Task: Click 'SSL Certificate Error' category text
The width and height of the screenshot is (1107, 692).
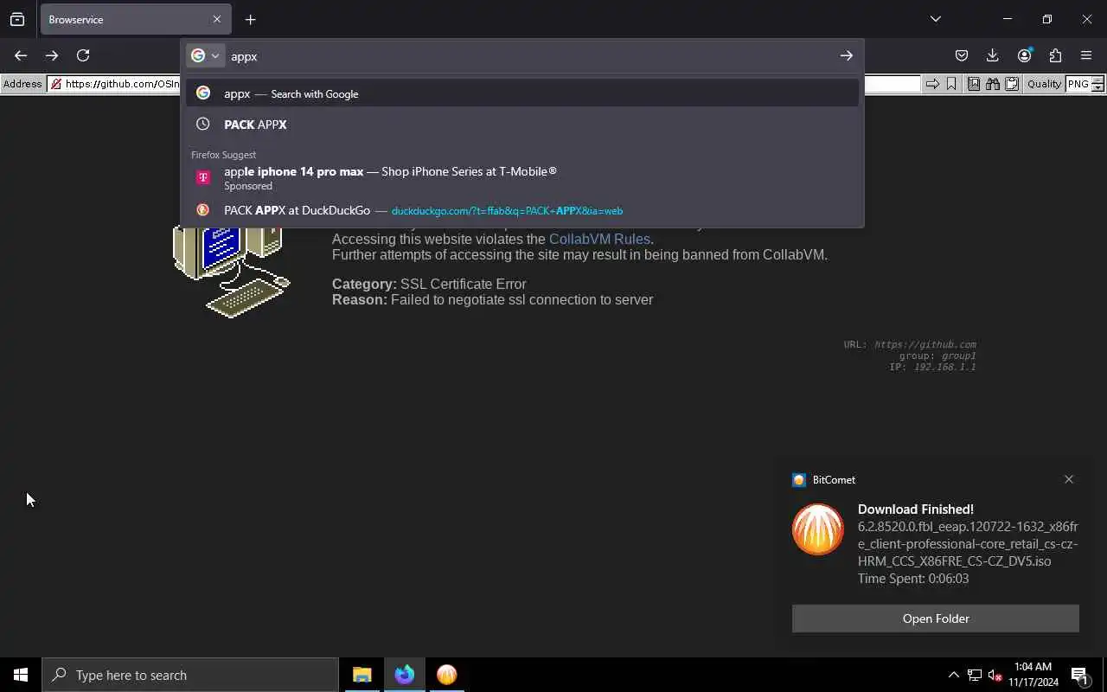Action: 464,284
